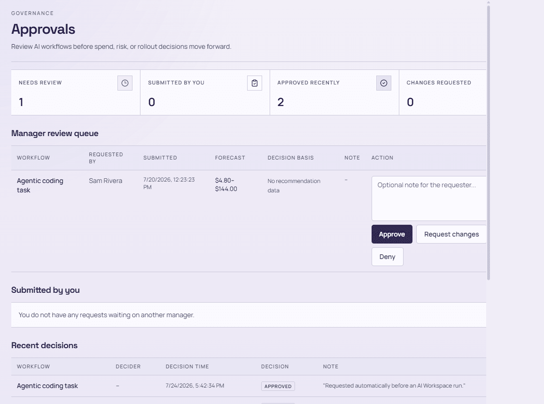Image resolution: width=544 pixels, height=404 pixels.
Task: Click the WORKFLOW header in review queue
Action: (x=33, y=158)
